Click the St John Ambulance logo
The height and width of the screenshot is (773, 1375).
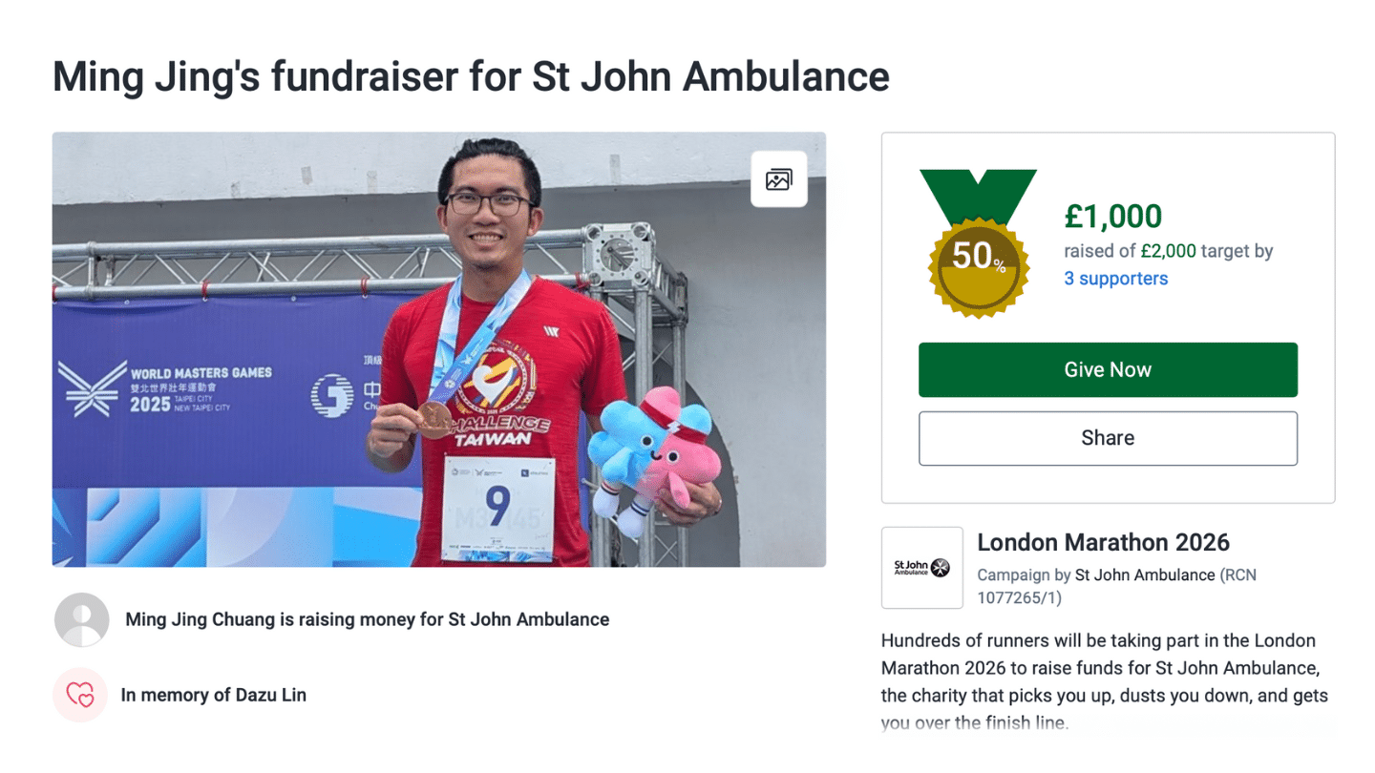point(921,568)
